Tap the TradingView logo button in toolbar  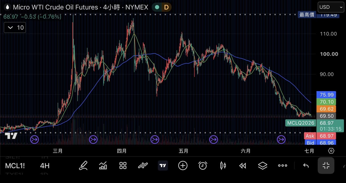(163, 166)
